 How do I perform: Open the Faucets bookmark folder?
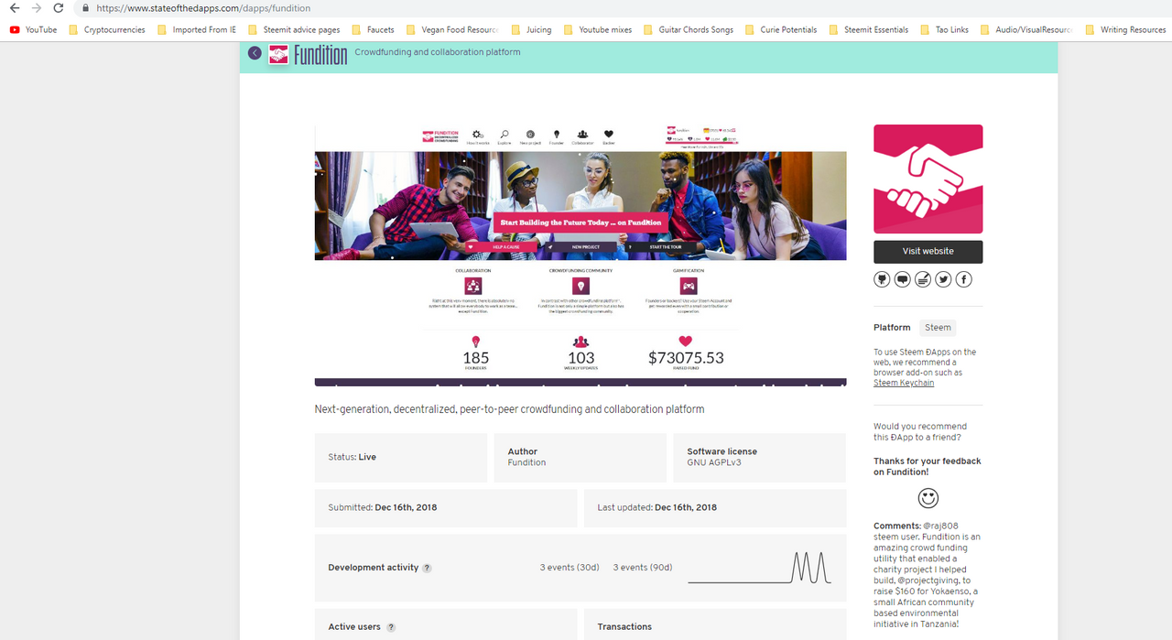pos(373,29)
